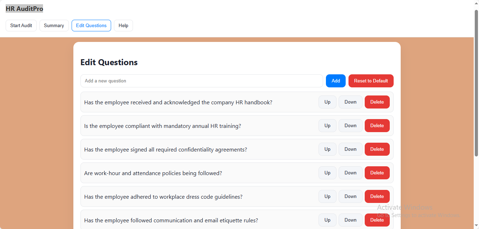Move the HR handbook question down
This screenshot has width=479, height=229.
[x=350, y=102]
